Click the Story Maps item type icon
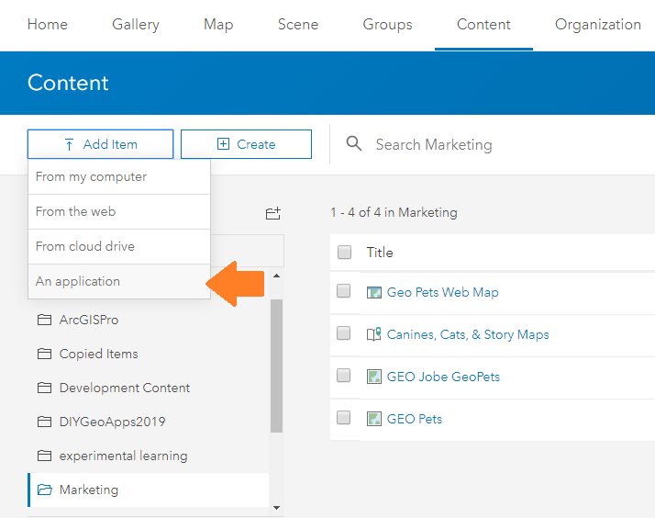Screen dimensions: 655x518 coord(373,334)
